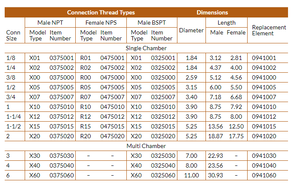
Task: Click model type R15 cell
Action: click(x=86, y=126)
